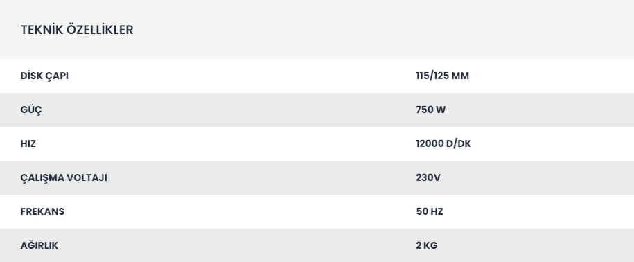The image size is (634, 262).
Task: Click the letter Ö in ÖZELLİKLER
Action: 71,30
